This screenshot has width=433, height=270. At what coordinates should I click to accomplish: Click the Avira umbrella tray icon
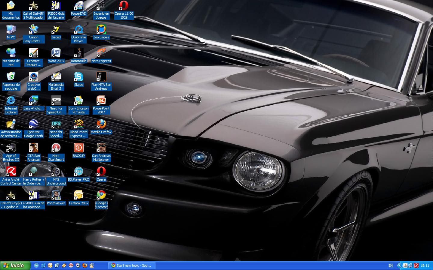pos(416,265)
